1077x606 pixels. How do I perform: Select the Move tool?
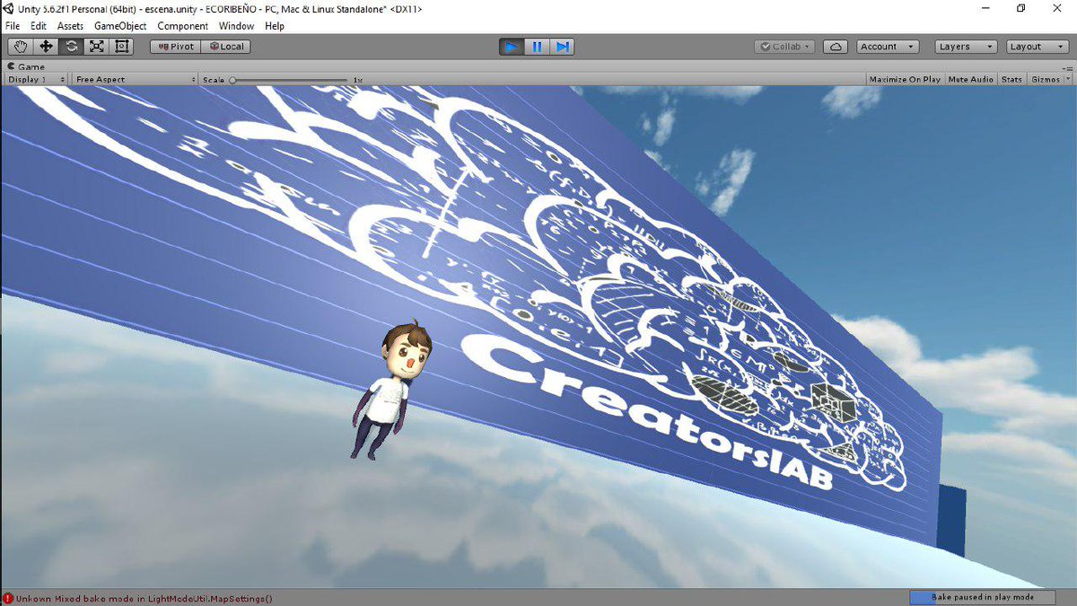pos(46,47)
